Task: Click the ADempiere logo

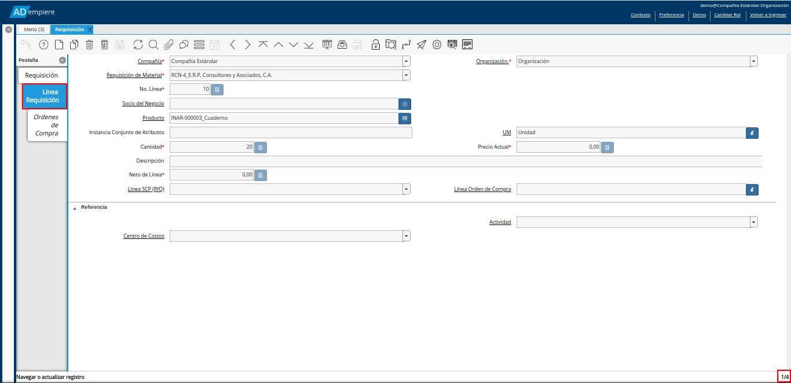Action: pyautogui.click(x=33, y=12)
